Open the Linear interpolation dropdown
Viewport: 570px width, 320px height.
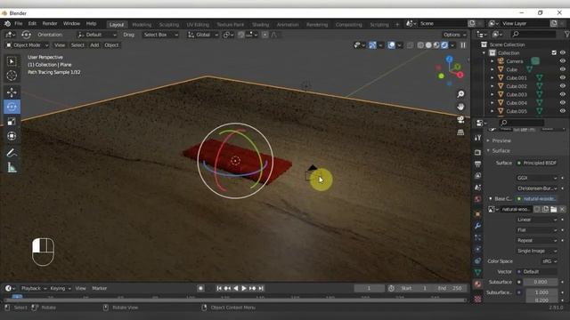[537, 220]
